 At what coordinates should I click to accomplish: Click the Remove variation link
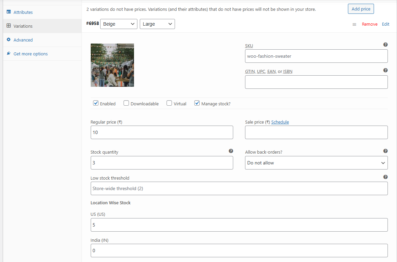370,24
